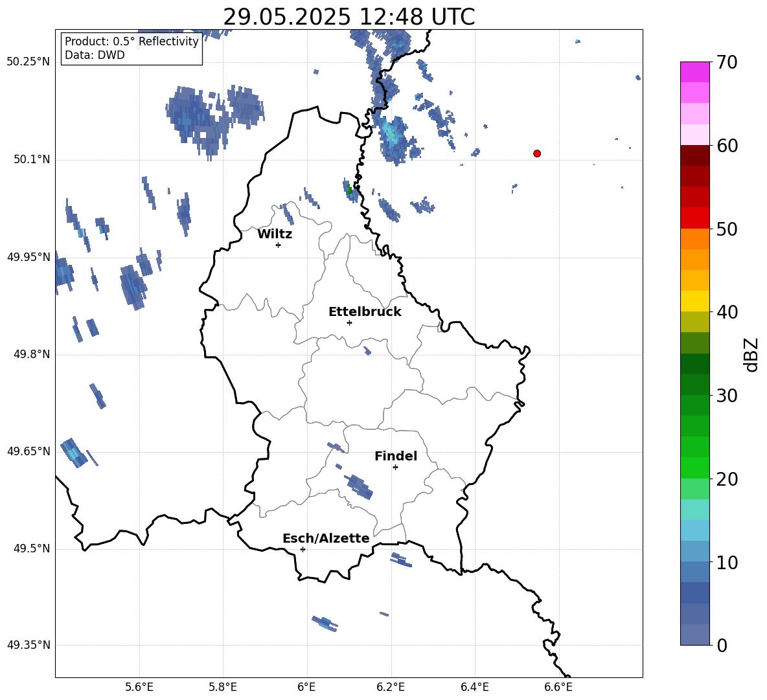Click the colorbar tick label 10
Image resolution: width=767 pixels, height=700 pixels.
click(726, 562)
